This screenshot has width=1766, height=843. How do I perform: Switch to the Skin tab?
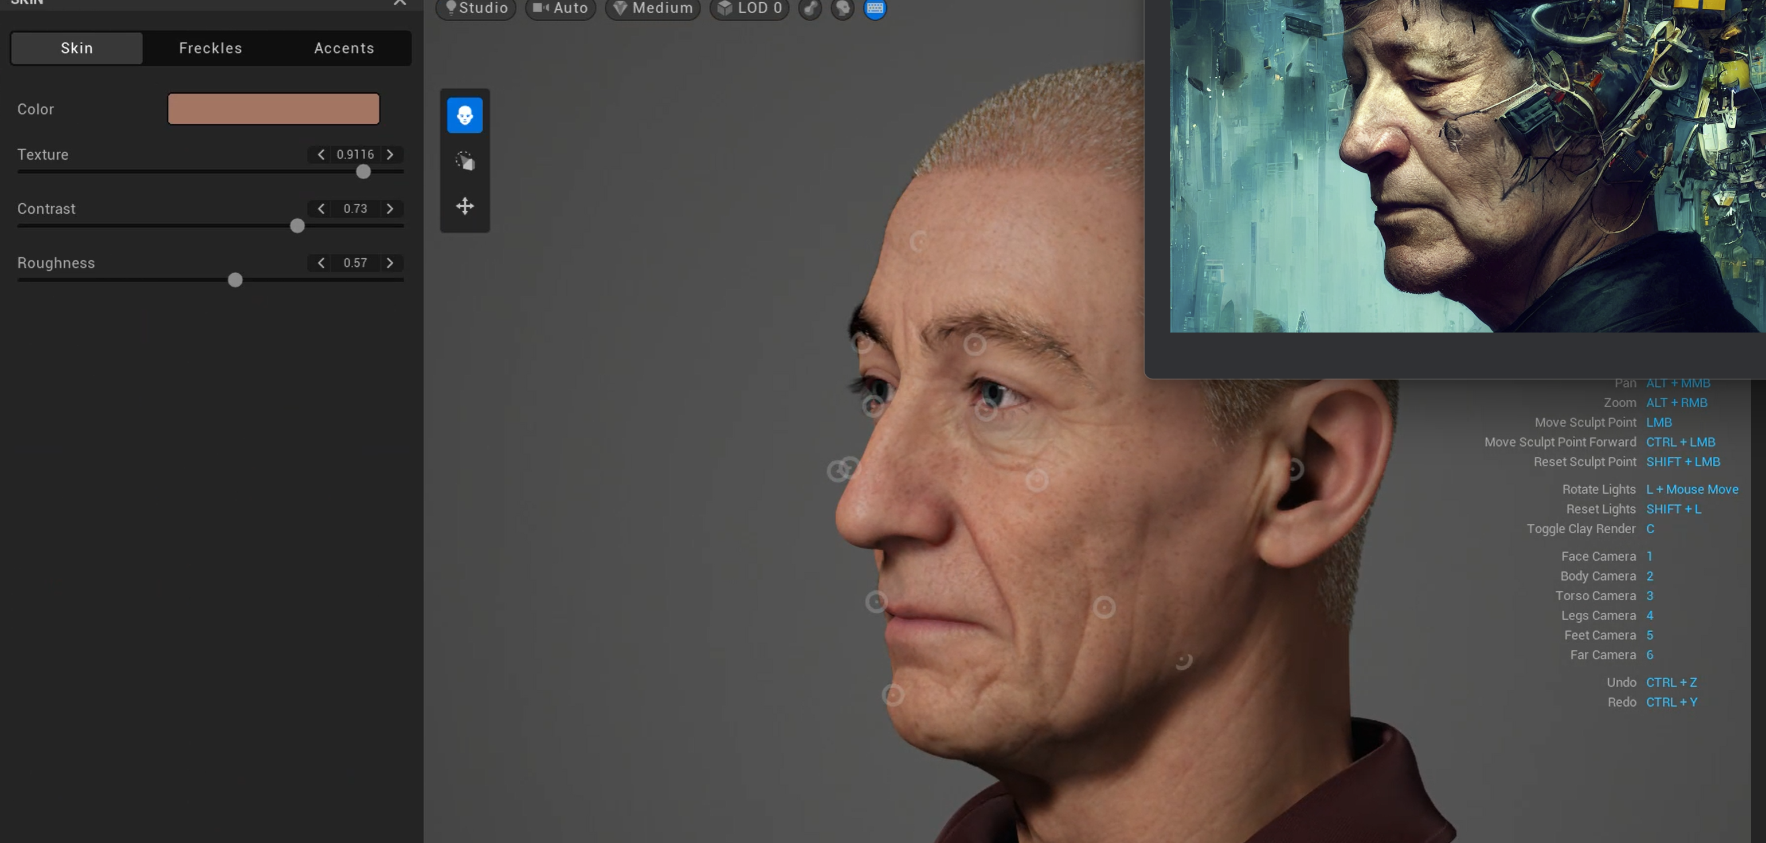pyautogui.click(x=77, y=48)
